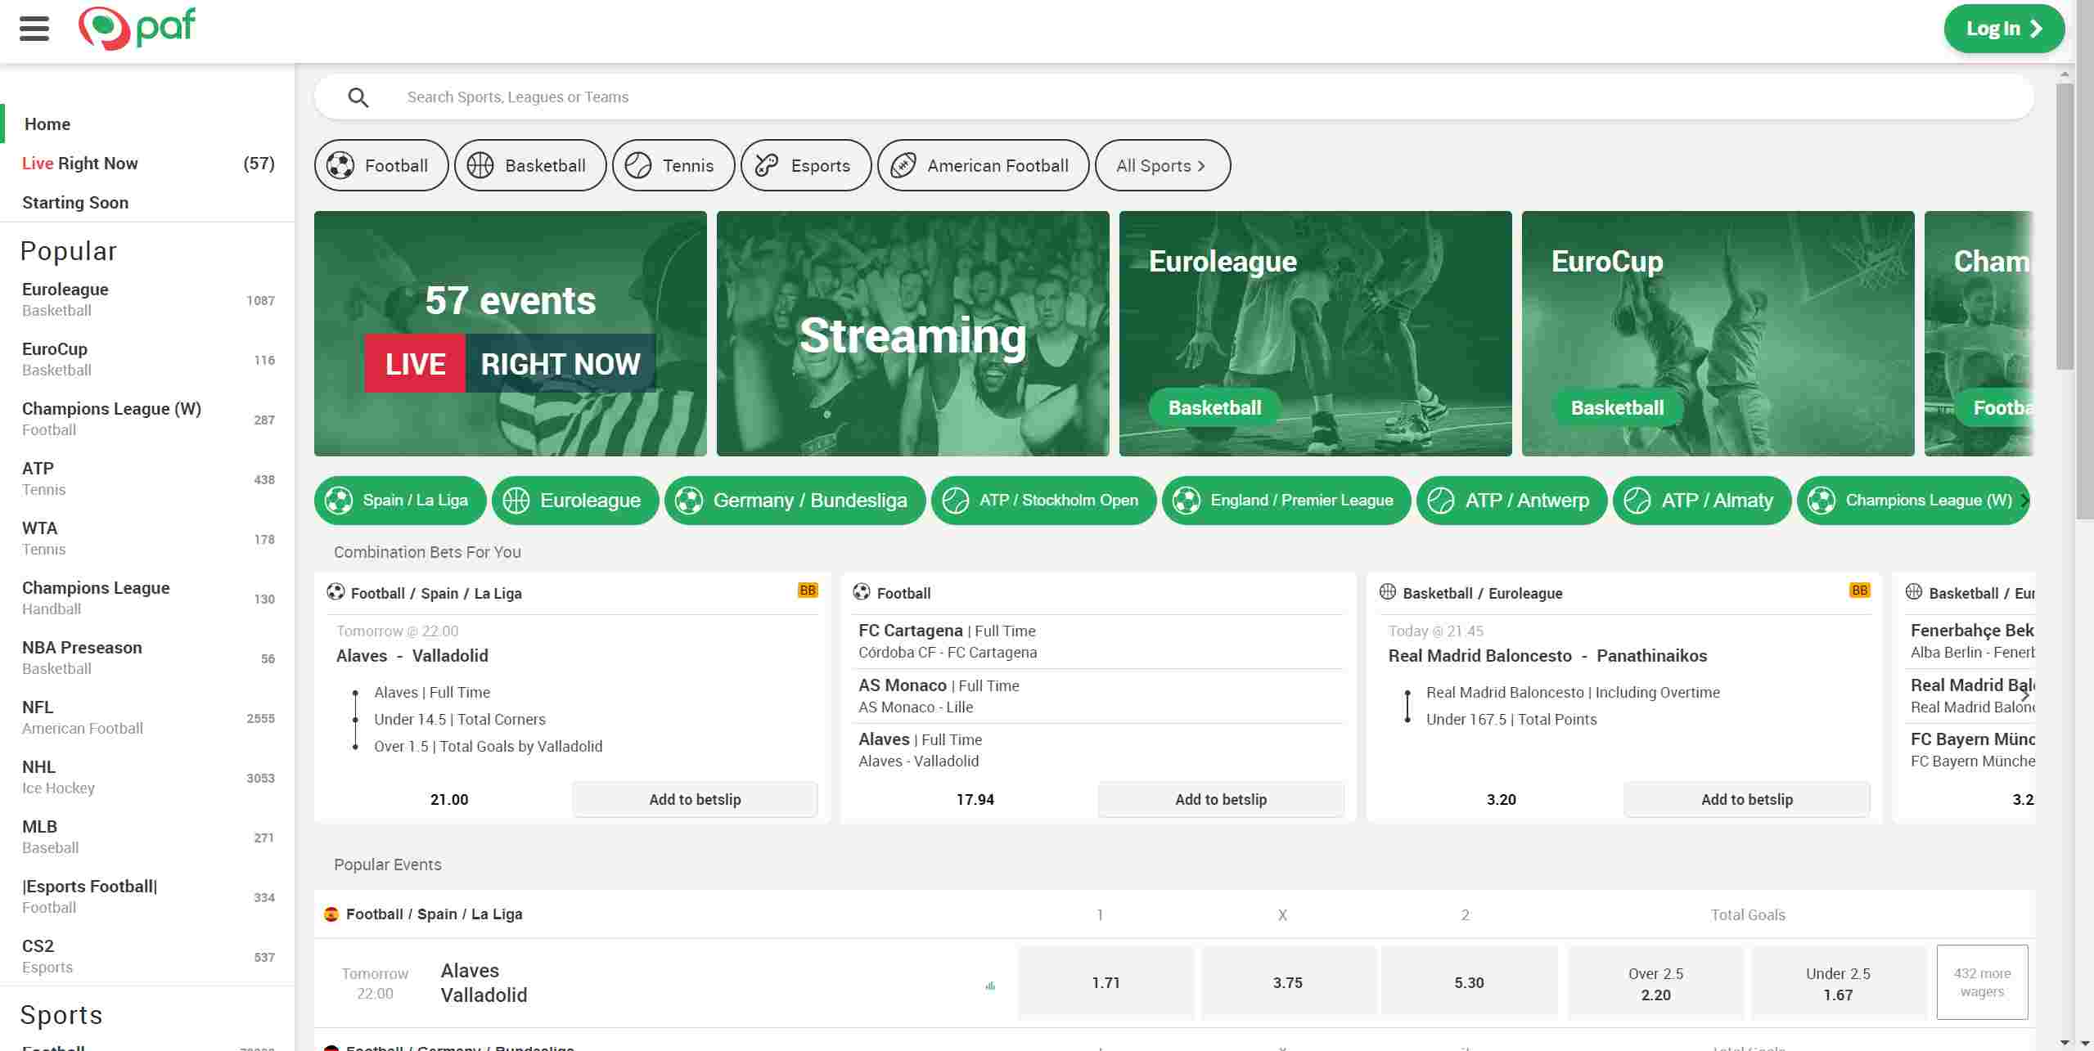Click tennis icon on ATP / Stockholm Open chip
This screenshot has height=1051, width=2094.
[956, 500]
